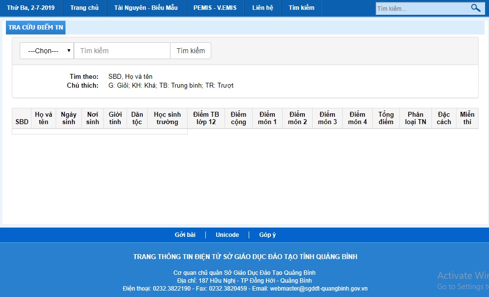Click the Dân tộc column header
The height and width of the screenshot is (297, 489).
point(137,118)
